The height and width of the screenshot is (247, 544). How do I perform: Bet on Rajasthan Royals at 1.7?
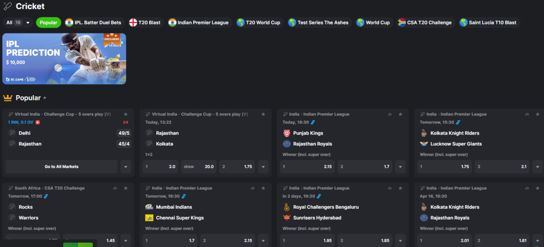365,166
